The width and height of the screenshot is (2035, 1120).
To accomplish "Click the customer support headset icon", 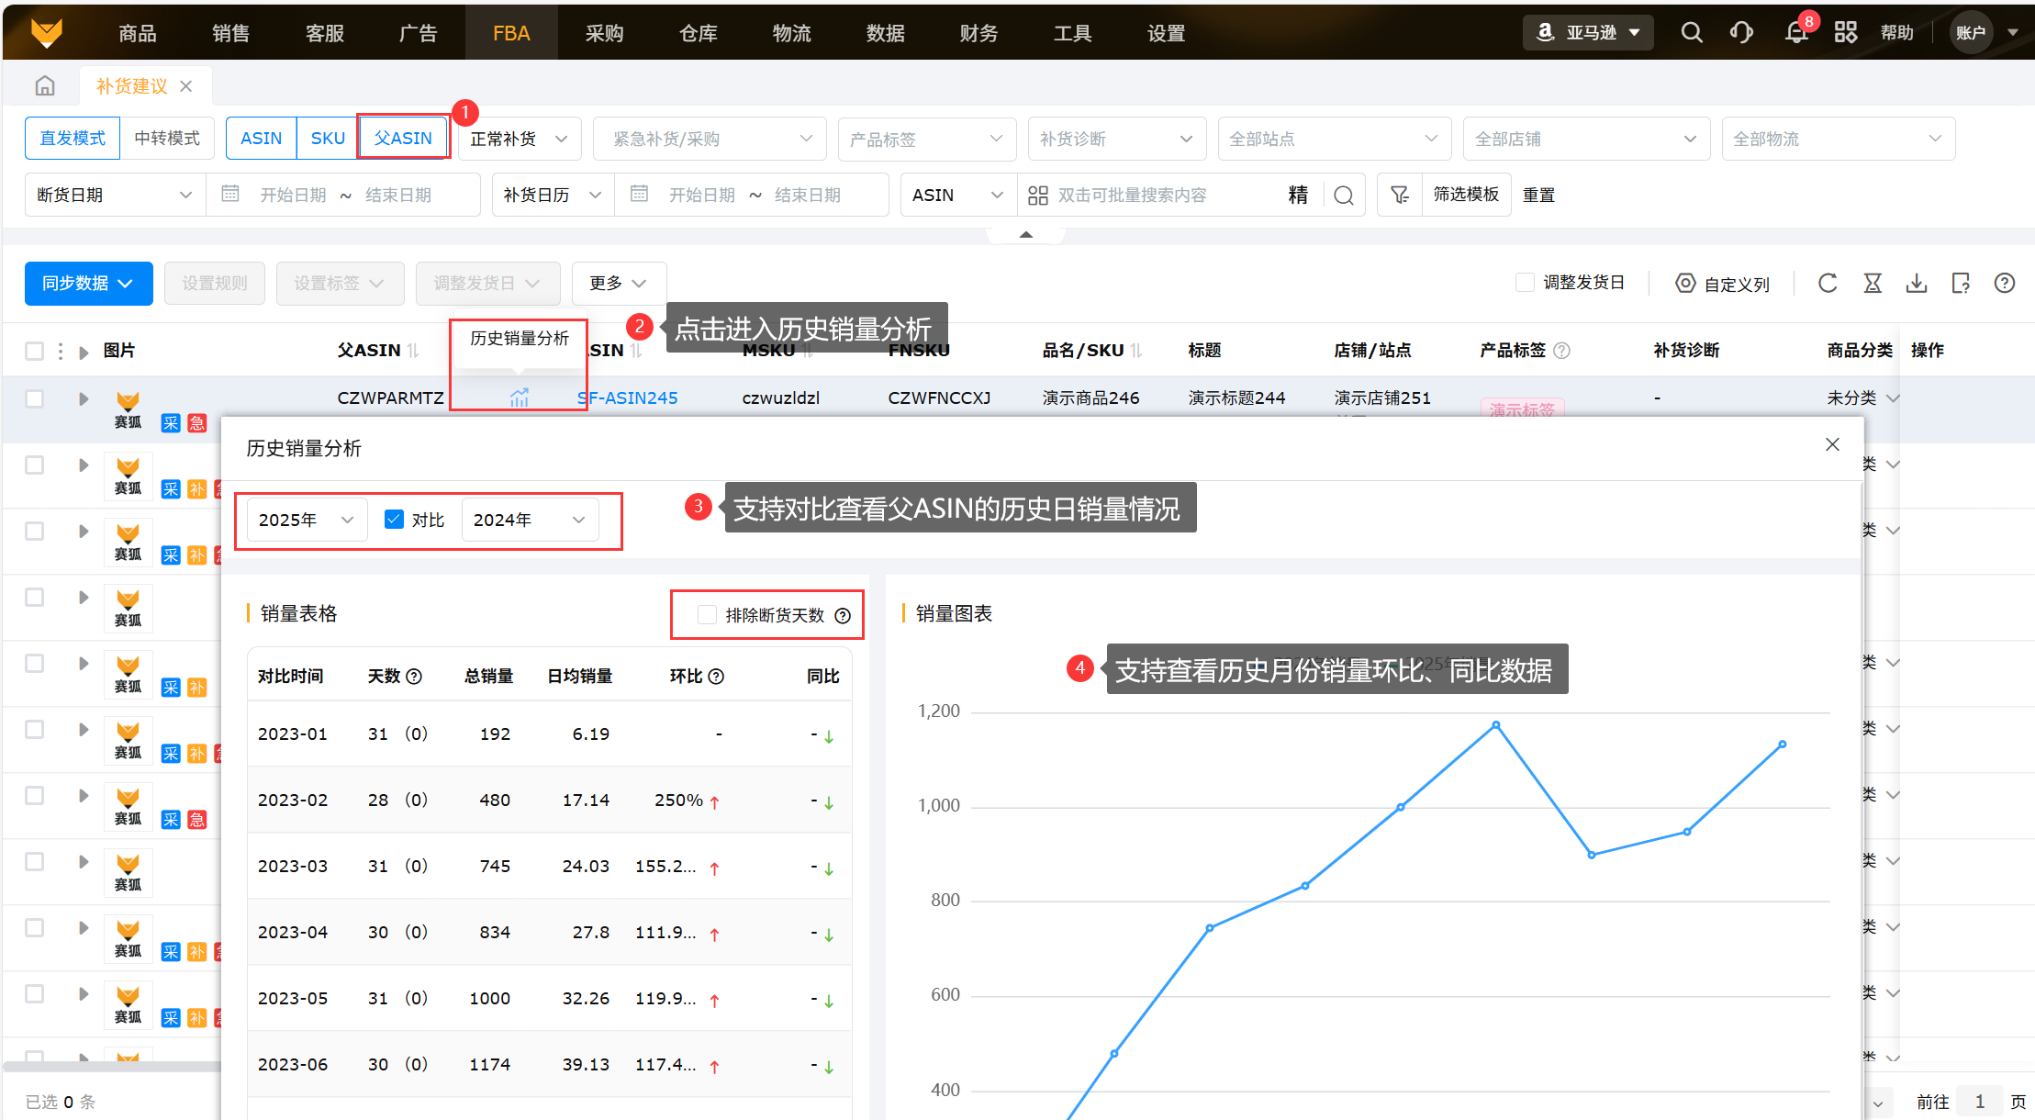I will point(1741,33).
